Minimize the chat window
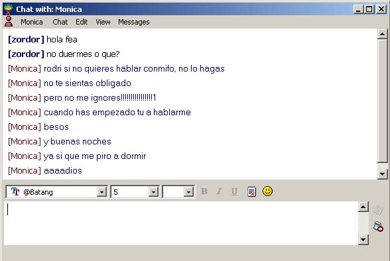390x261 pixels. (x=358, y=9)
